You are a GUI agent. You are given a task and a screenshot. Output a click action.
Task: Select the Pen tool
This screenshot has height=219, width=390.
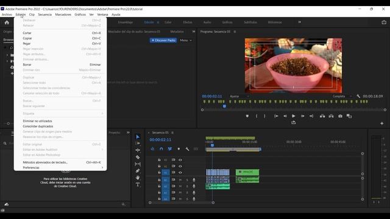point(138,171)
